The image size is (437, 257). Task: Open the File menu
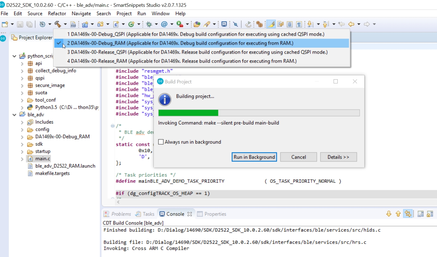tap(4, 14)
